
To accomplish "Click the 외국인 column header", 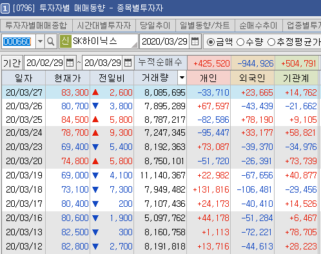I will (252, 78).
